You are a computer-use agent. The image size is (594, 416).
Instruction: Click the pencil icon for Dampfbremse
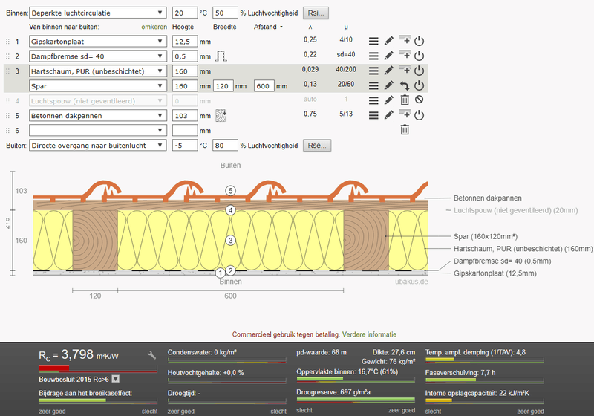point(388,55)
